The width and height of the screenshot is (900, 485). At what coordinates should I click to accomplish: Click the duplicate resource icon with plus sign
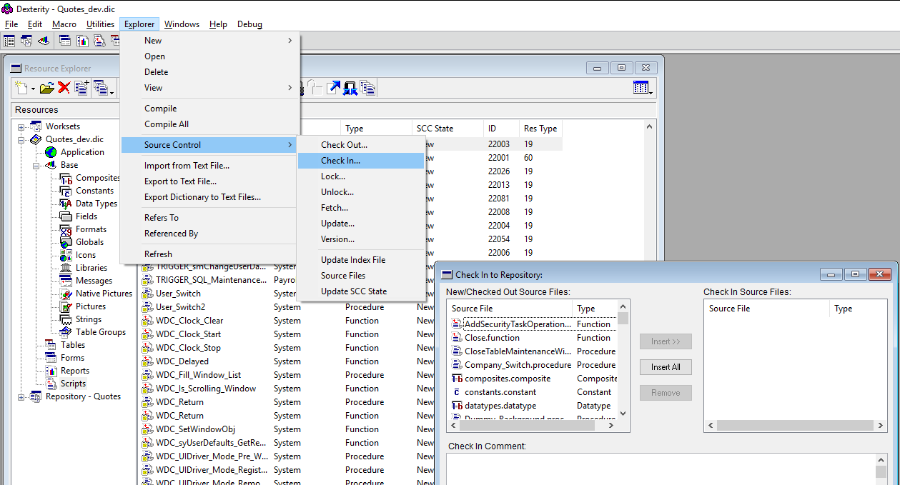(81, 87)
